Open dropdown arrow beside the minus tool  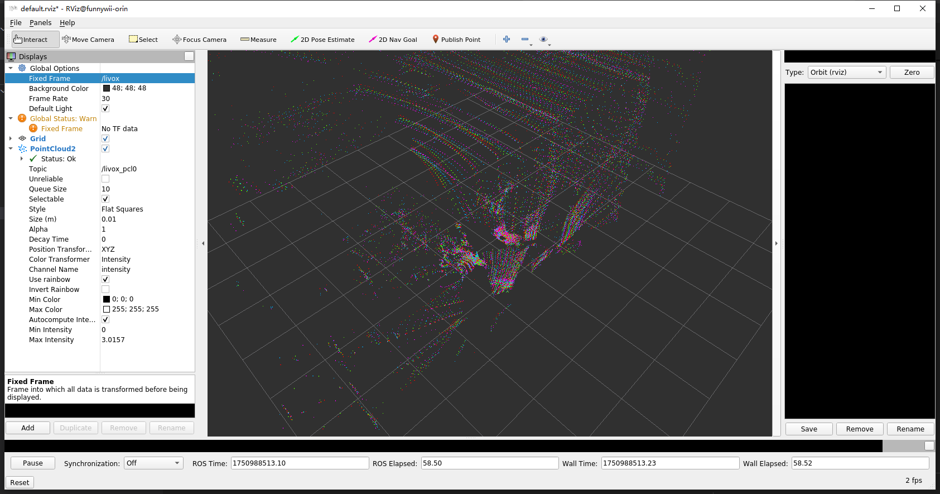531,45
